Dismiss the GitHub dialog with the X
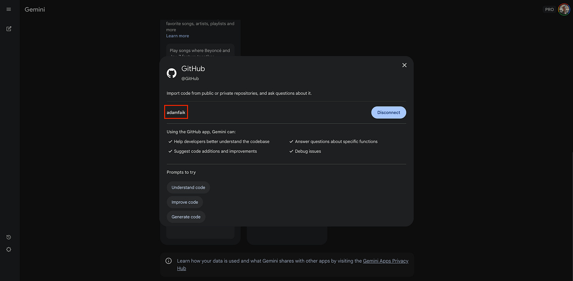The image size is (573, 281). 404,65
